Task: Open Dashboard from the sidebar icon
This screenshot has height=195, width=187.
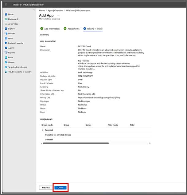Action: [6, 19]
